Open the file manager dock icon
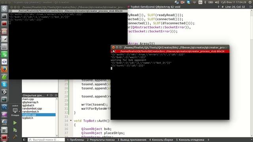The image size is (253, 142). (x=4, y=32)
